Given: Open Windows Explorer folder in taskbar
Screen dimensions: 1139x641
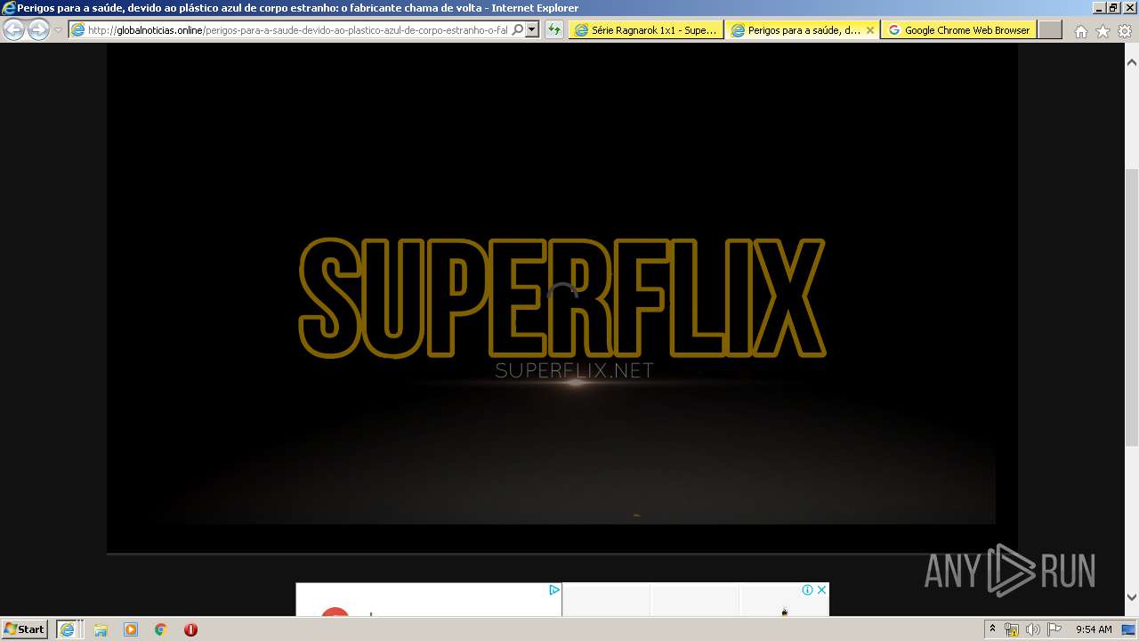Looking at the screenshot, I should coord(101,629).
